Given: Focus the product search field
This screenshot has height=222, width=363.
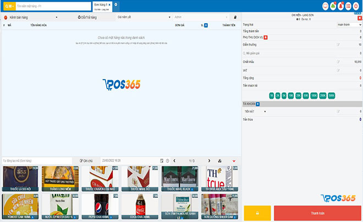Looking at the screenshot, I should point(53,6).
